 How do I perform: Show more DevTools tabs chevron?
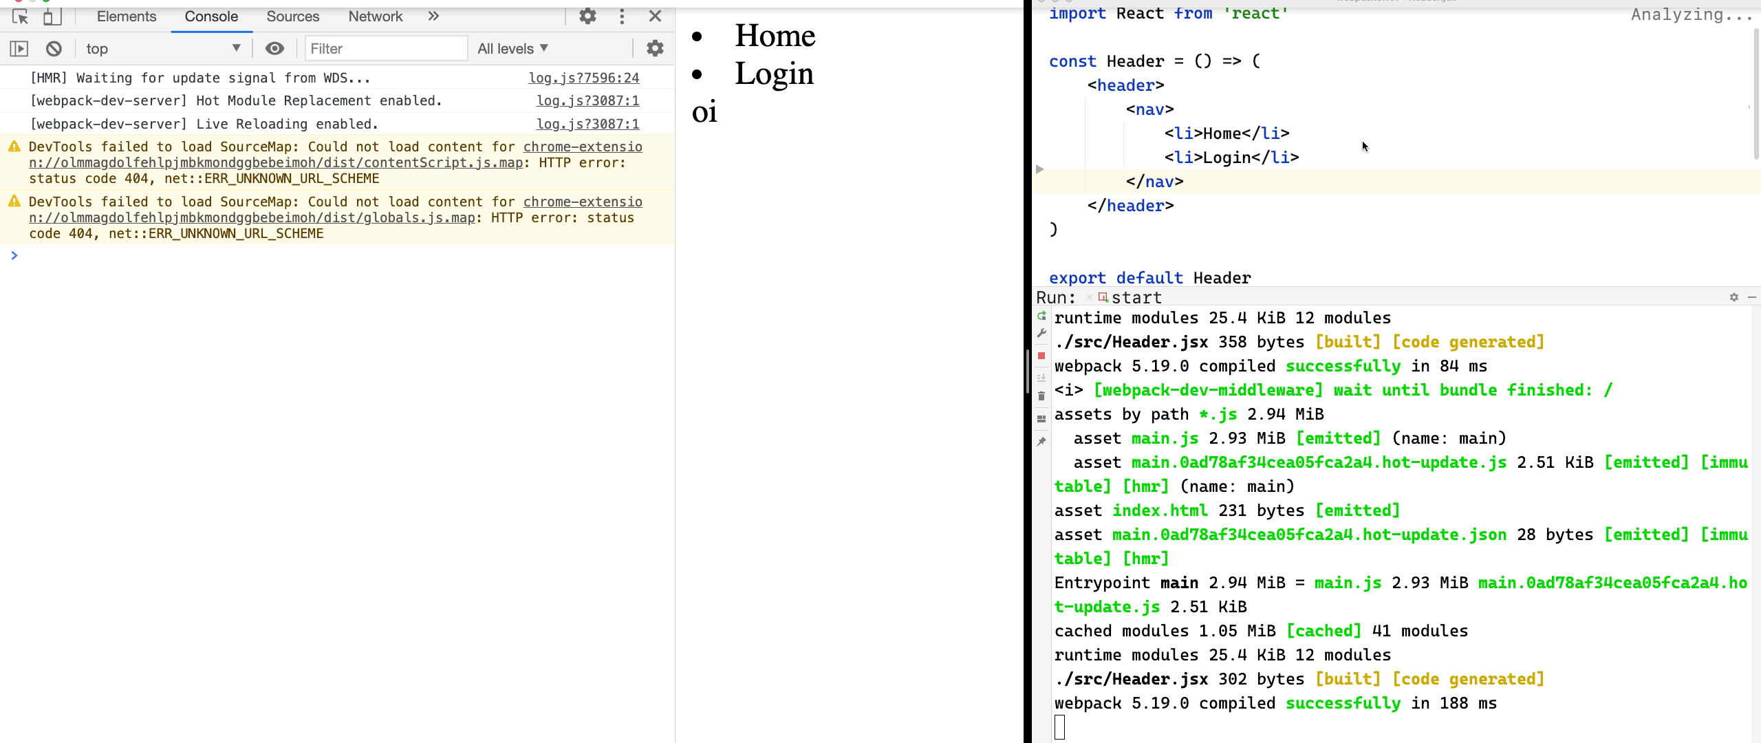pyautogui.click(x=433, y=17)
